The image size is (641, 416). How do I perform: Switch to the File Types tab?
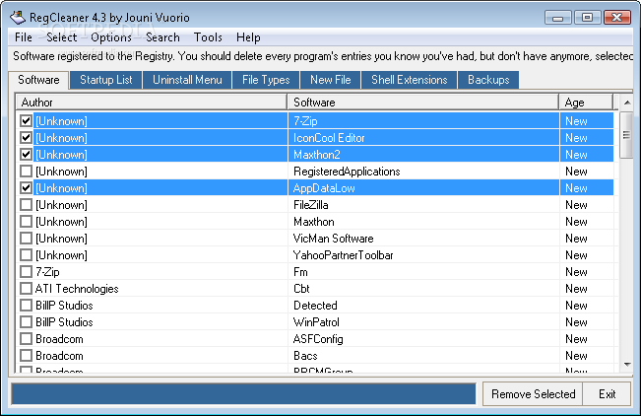click(266, 80)
